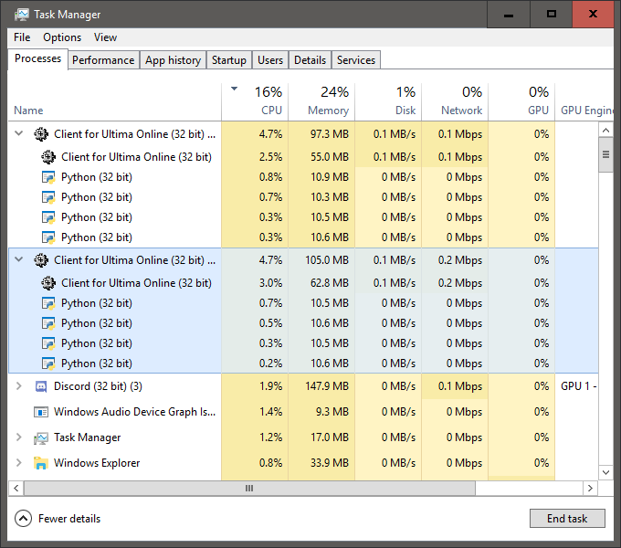
Task: Open the File menu
Action: pos(22,37)
